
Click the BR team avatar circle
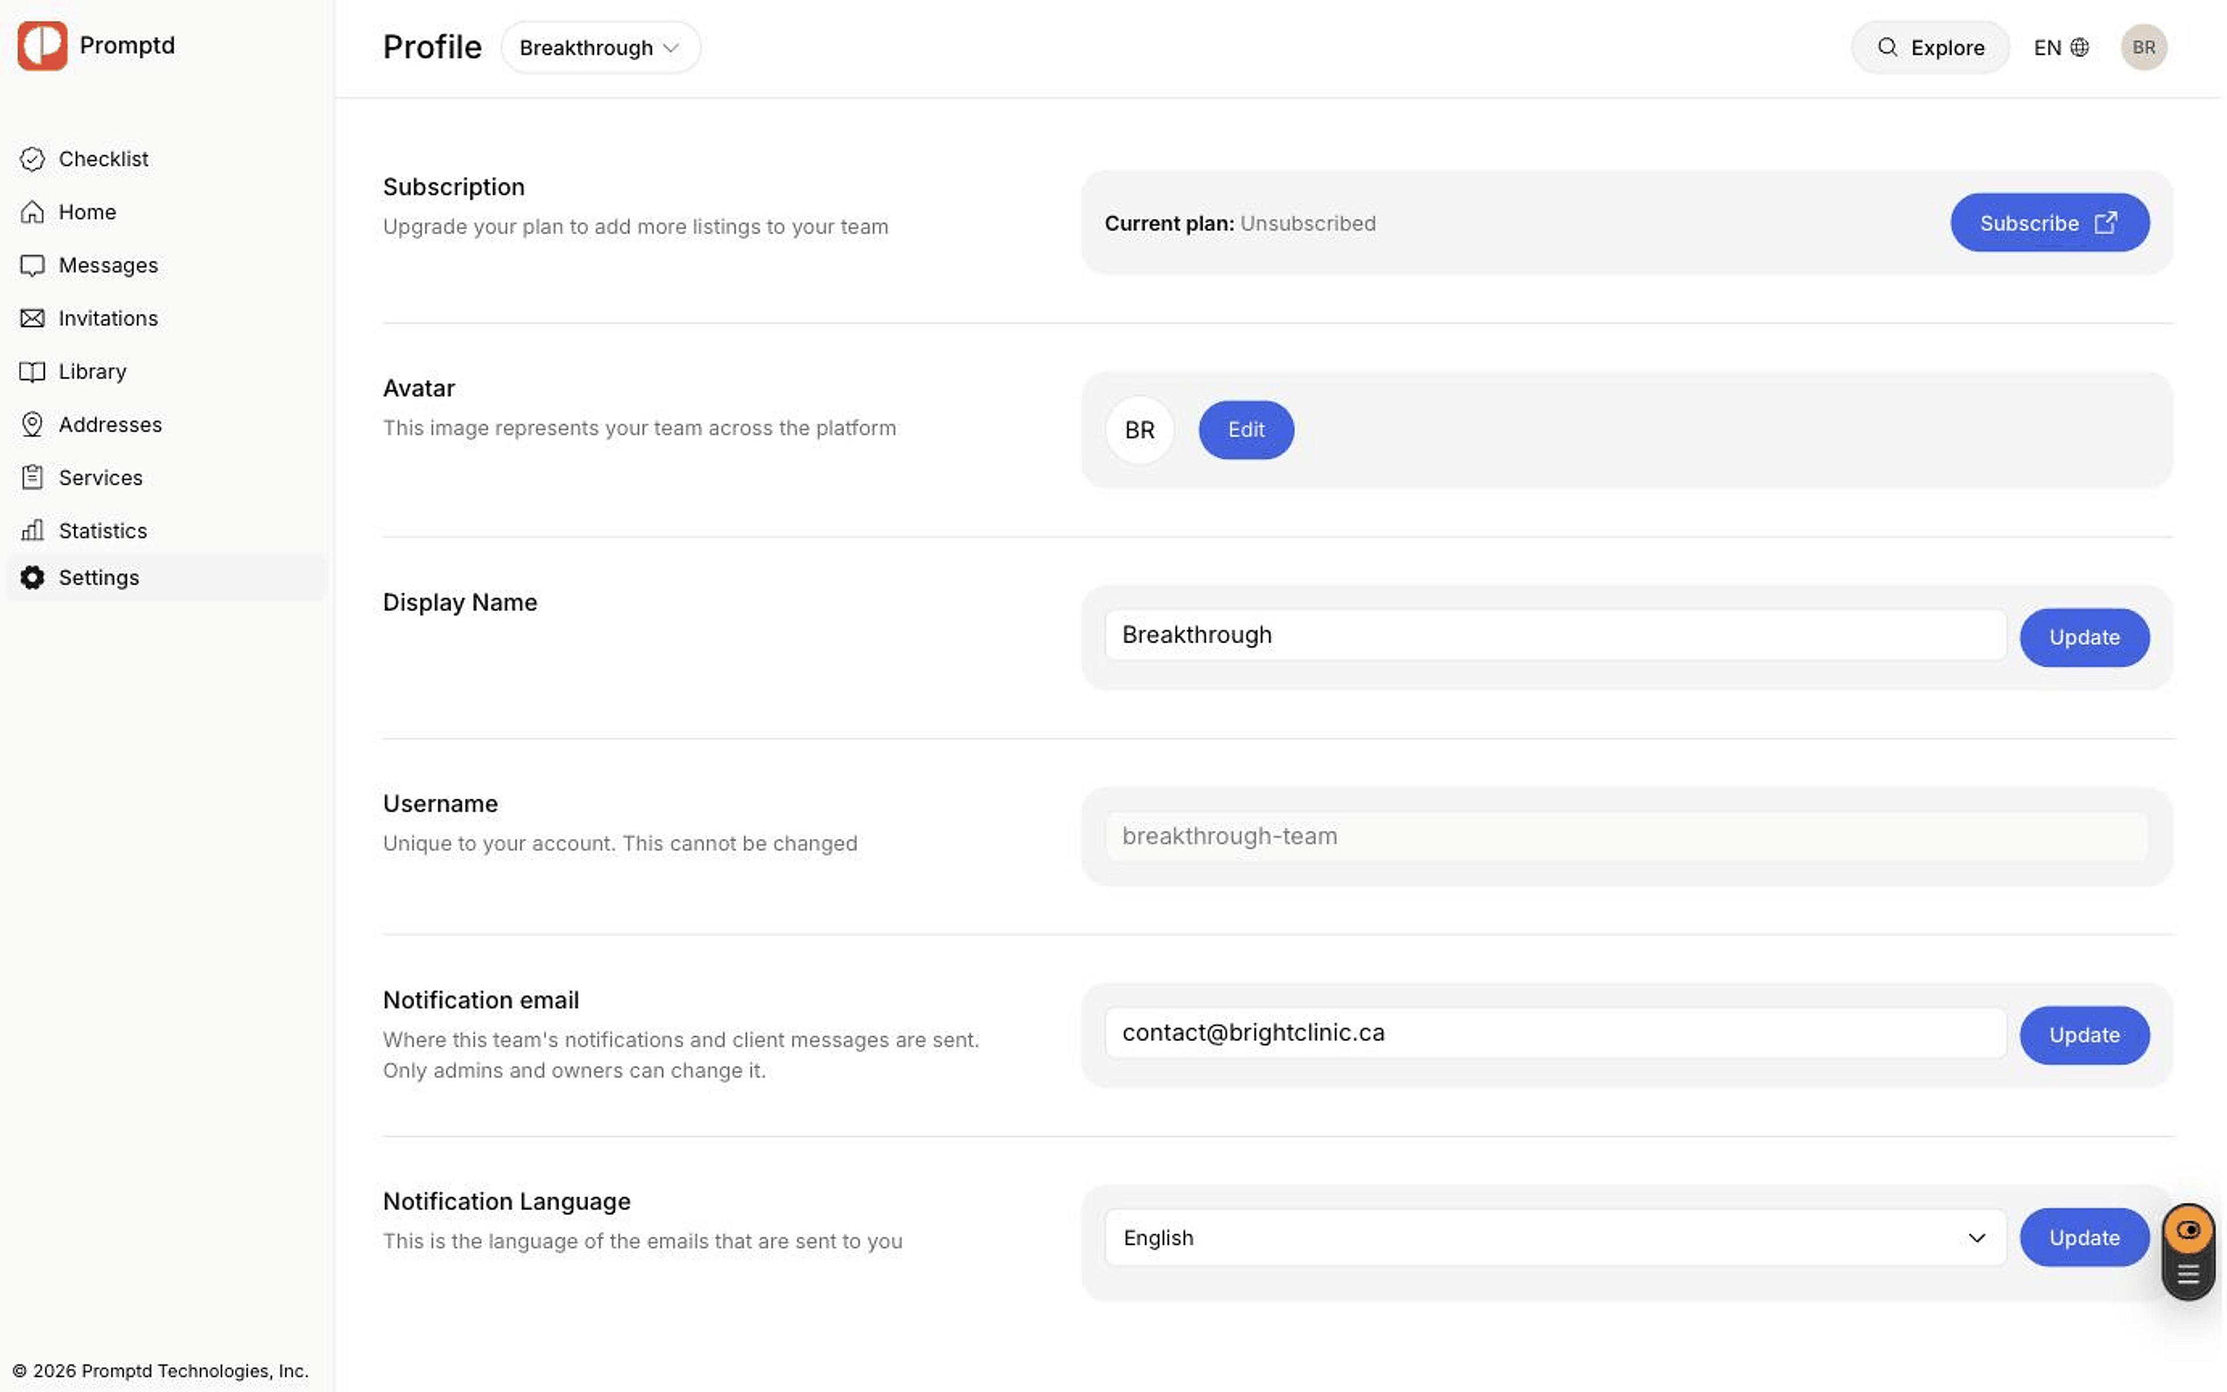(1139, 430)
